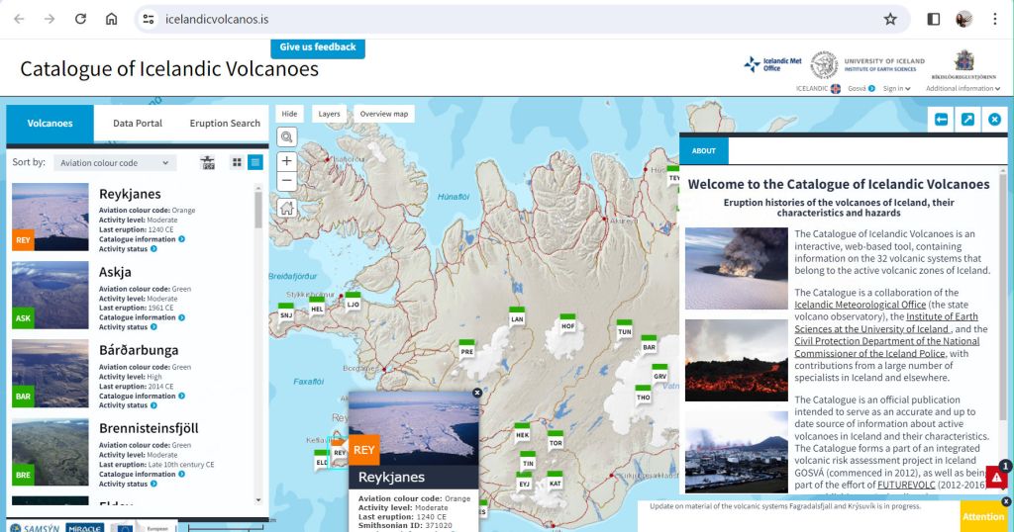Switch volcano list to list view

pos(255,162)
